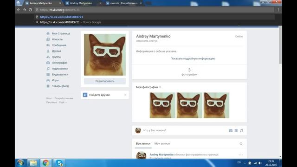
Task: Select the Поиск Google suggestion row
Action: (x=155, y=22)
